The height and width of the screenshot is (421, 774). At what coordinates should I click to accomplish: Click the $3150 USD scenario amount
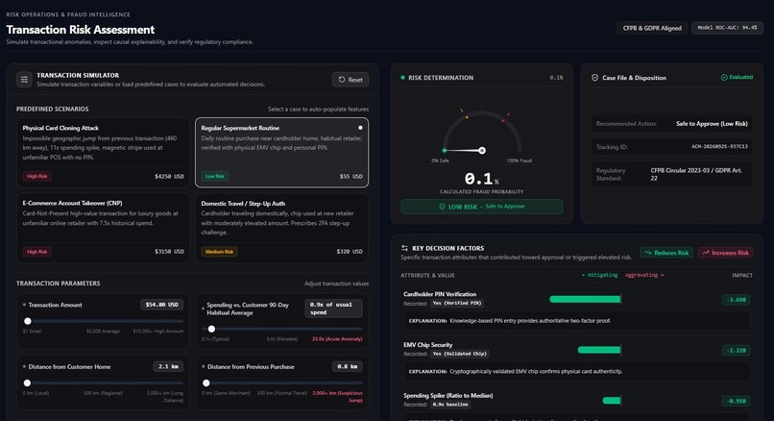tap(169, 252)
